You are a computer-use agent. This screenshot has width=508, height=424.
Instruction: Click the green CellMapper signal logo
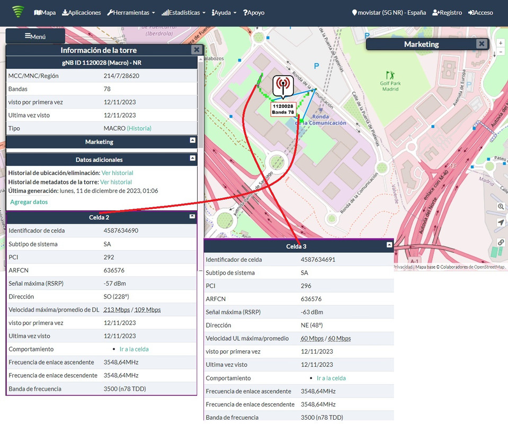[18, 12]
